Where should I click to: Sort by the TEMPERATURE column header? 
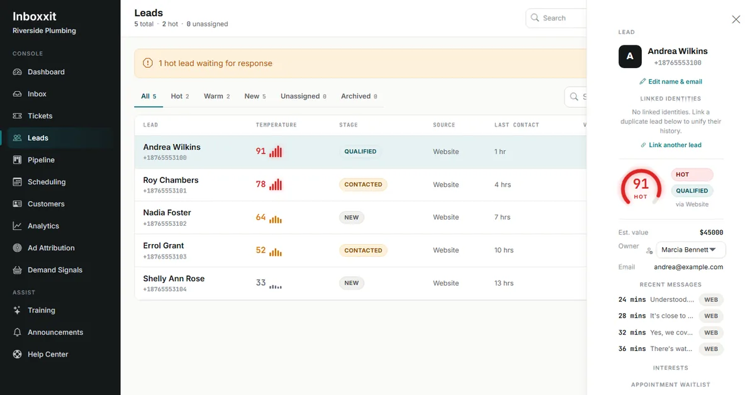tap(276, 125)
